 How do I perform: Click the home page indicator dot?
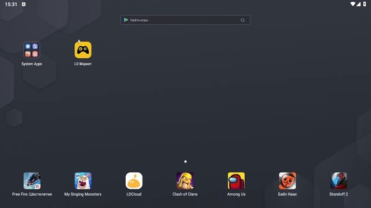coord(185,162)
